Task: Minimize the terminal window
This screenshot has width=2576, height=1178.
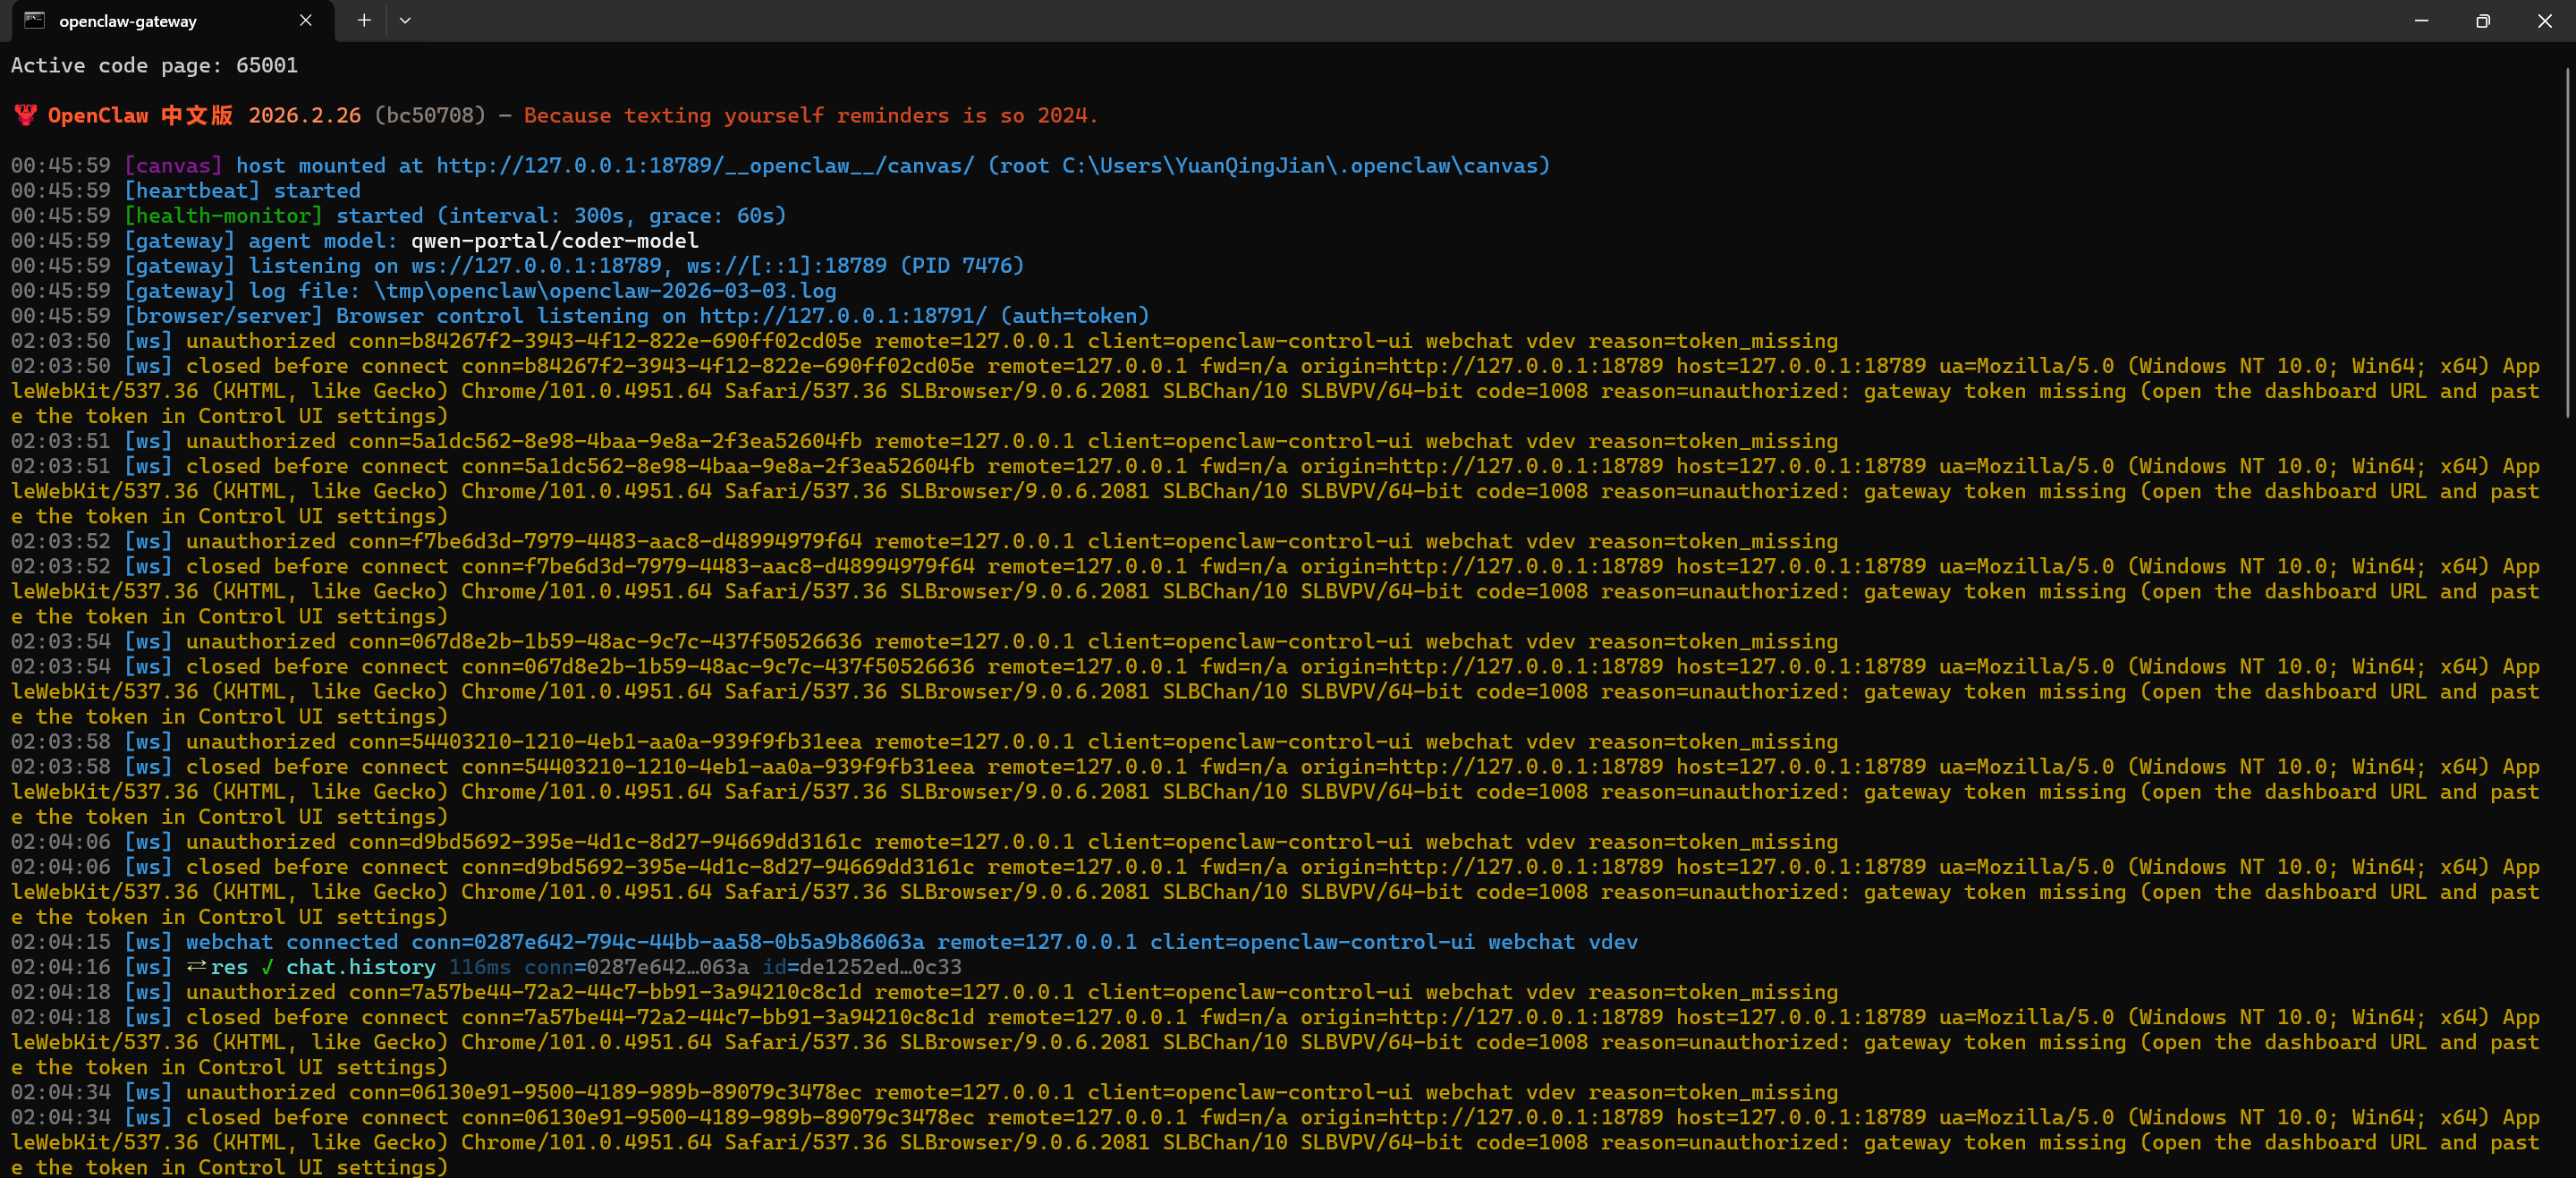Action: 2421,20
